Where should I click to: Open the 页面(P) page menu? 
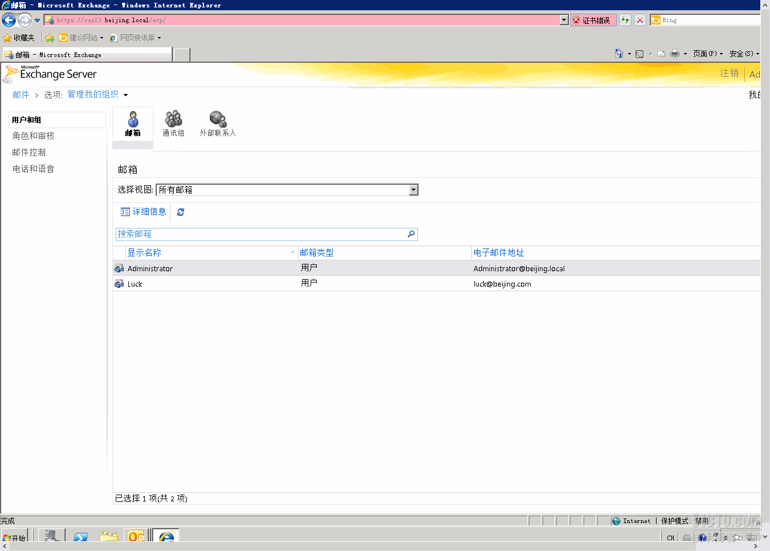point(708,54)
